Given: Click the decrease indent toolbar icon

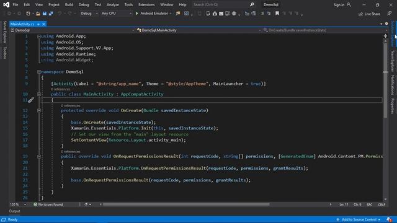Looking at the screenshot, I should [x=262, y=14].
